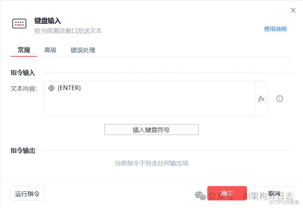Click the 运行指令 button
Viewport: 303px width, 208px height.
27,194
